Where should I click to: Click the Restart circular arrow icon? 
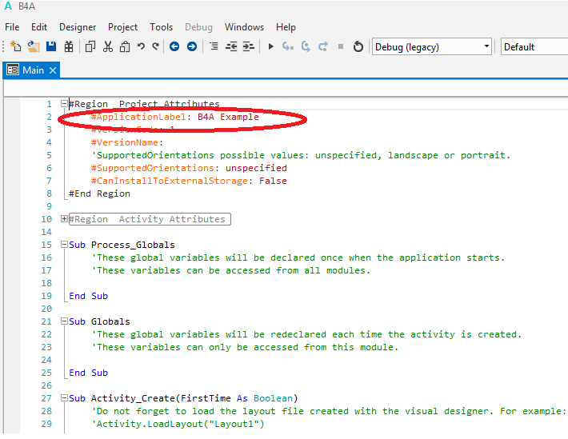(x=358, y=46)
